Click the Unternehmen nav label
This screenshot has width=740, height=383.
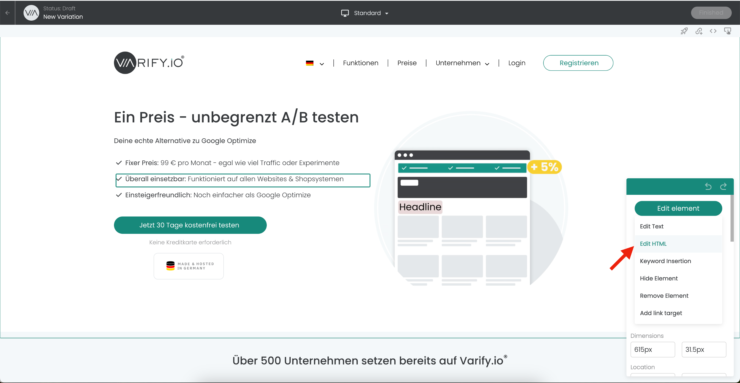coord(458,63)
